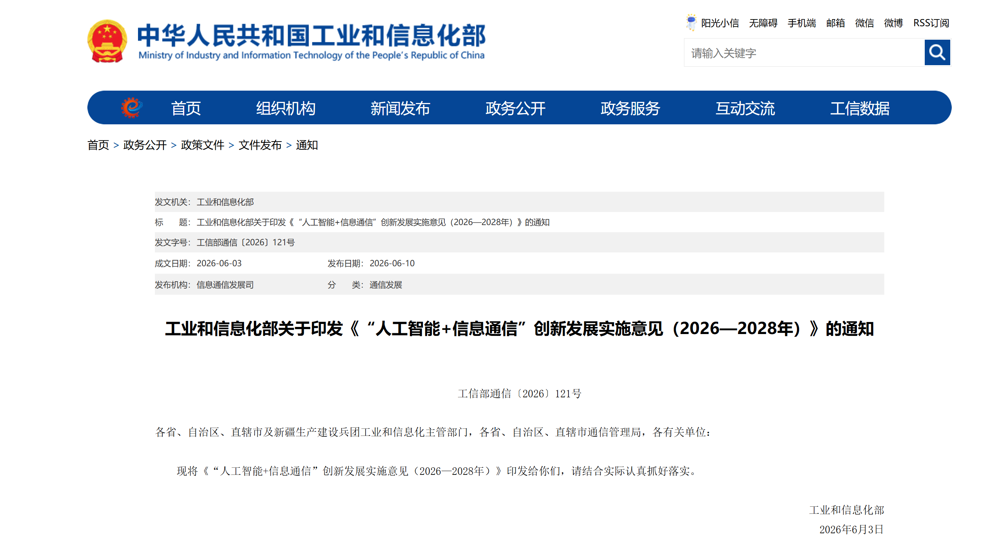Image resolution: width=987 pixels, height=543 pixels.
Task: Click the document number 工信部通信〔2026〕121号 in the info table
Action: pyautogui.click(x=246, y=242)
